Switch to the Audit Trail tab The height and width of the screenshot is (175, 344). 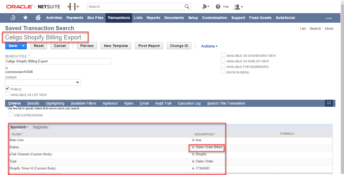tap(163, 103)
